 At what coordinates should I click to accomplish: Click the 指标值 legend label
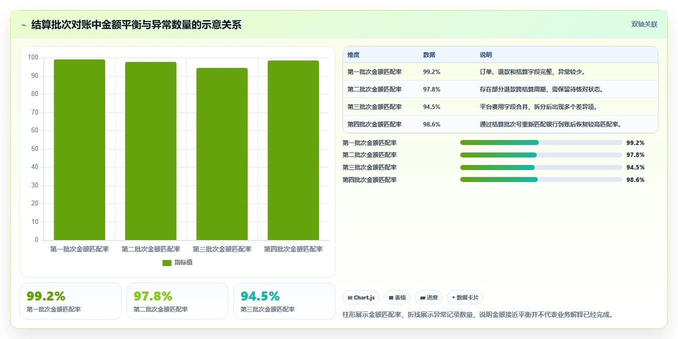click(183, 262)
